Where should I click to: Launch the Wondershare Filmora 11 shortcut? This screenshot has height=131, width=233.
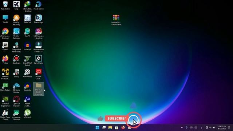39,47
